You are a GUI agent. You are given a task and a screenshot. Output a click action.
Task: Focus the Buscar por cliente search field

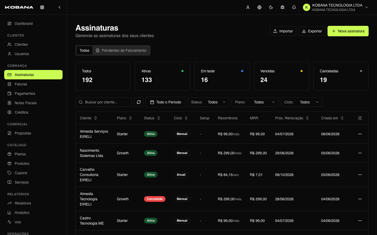point(104,102)
